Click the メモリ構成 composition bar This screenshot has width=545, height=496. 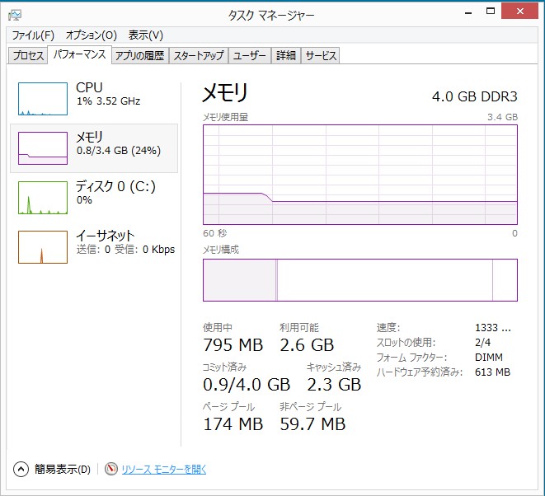coord(360,280)
